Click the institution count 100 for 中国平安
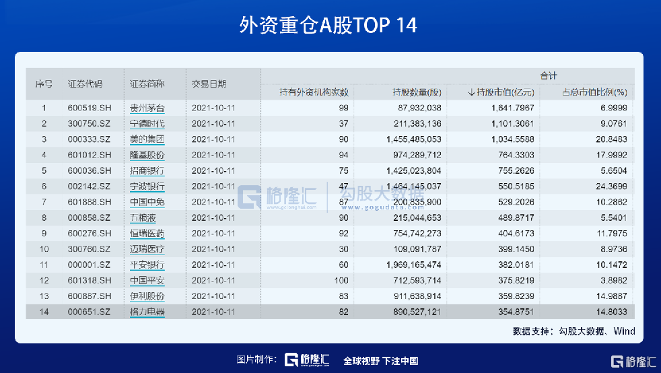The height and width of the screenshot is (373, 661). (x=341, y=281)
